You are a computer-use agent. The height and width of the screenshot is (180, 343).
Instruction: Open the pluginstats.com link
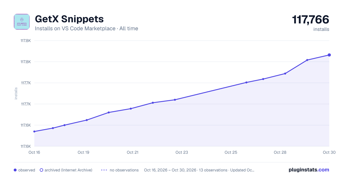click(x=309, y=170)
